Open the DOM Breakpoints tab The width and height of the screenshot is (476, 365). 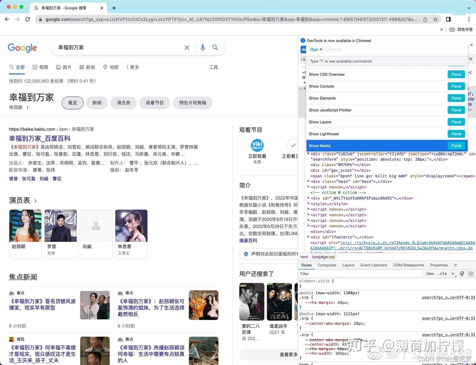(x=409, y=265)
